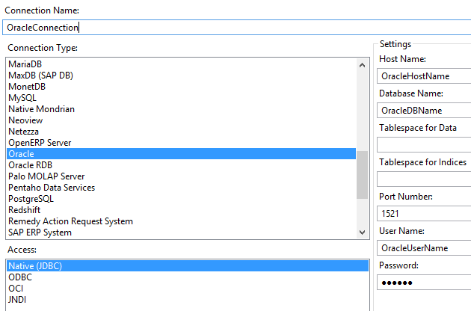Image resolution: width=471 pixels, height=311 pixels.
Task: Pick JNDI access method
Action: pos(188,300)
